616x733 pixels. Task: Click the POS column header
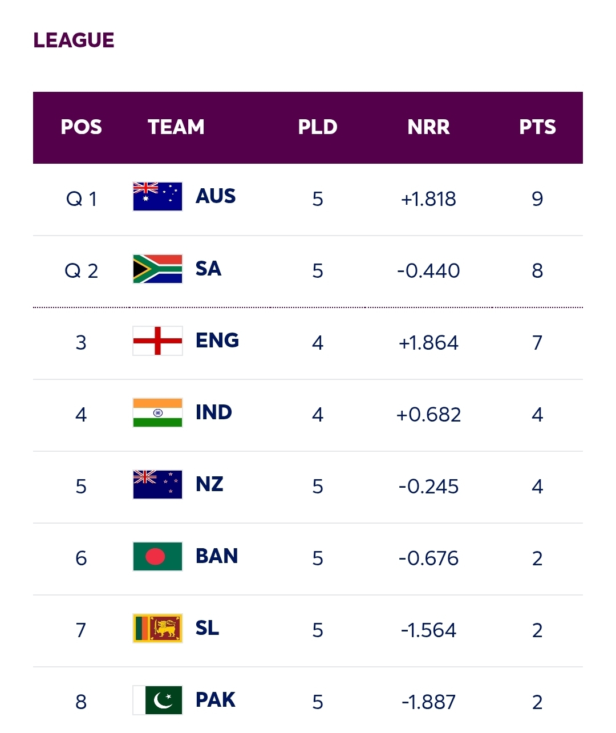click(x=81, y=127)
